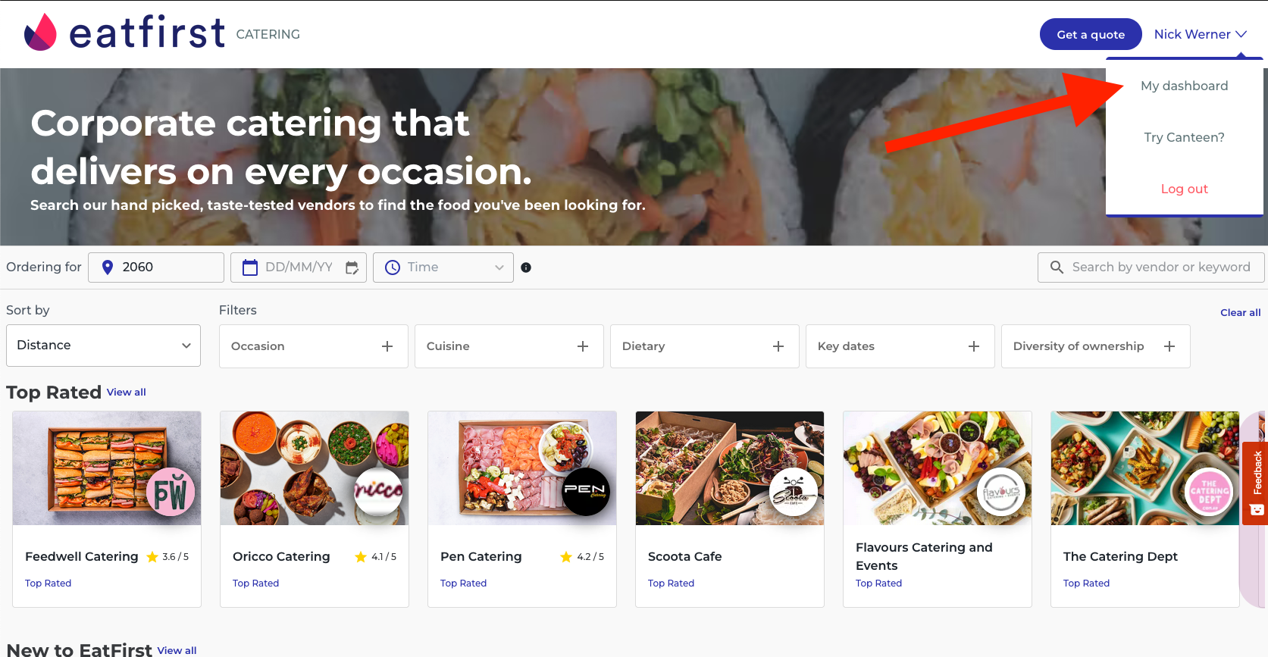Viewport: 1268px width, 657px height.
Task: Click the eatfirst wordmark text
Action: click(147, 32)
